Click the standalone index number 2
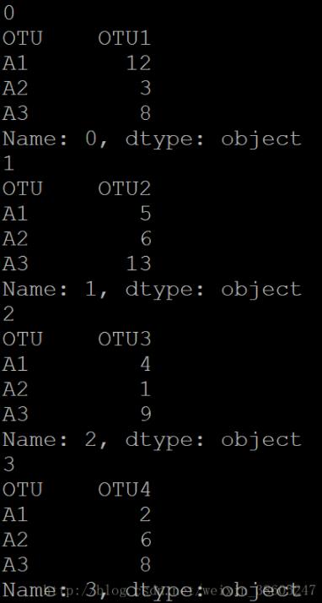 point(8,314)
